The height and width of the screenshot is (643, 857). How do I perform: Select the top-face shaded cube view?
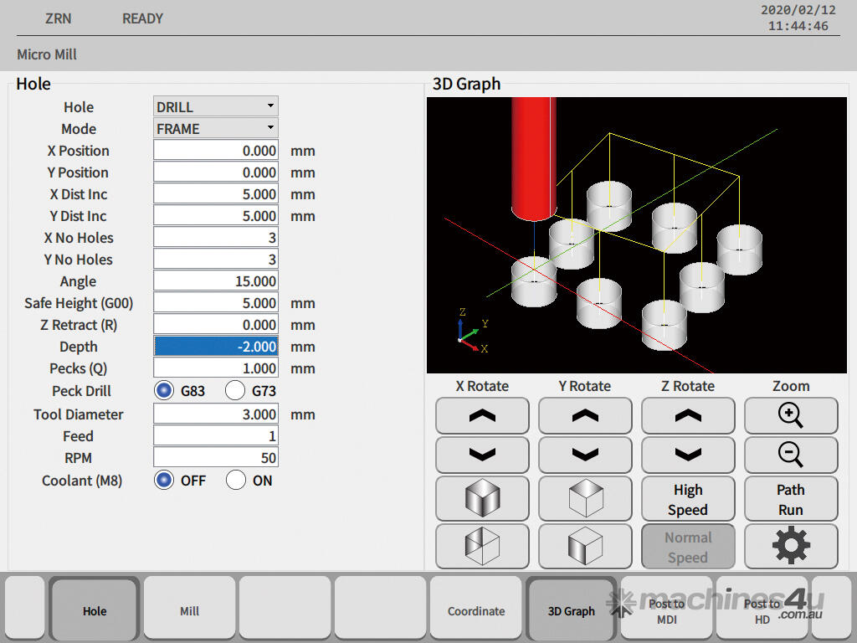(585, 500)
